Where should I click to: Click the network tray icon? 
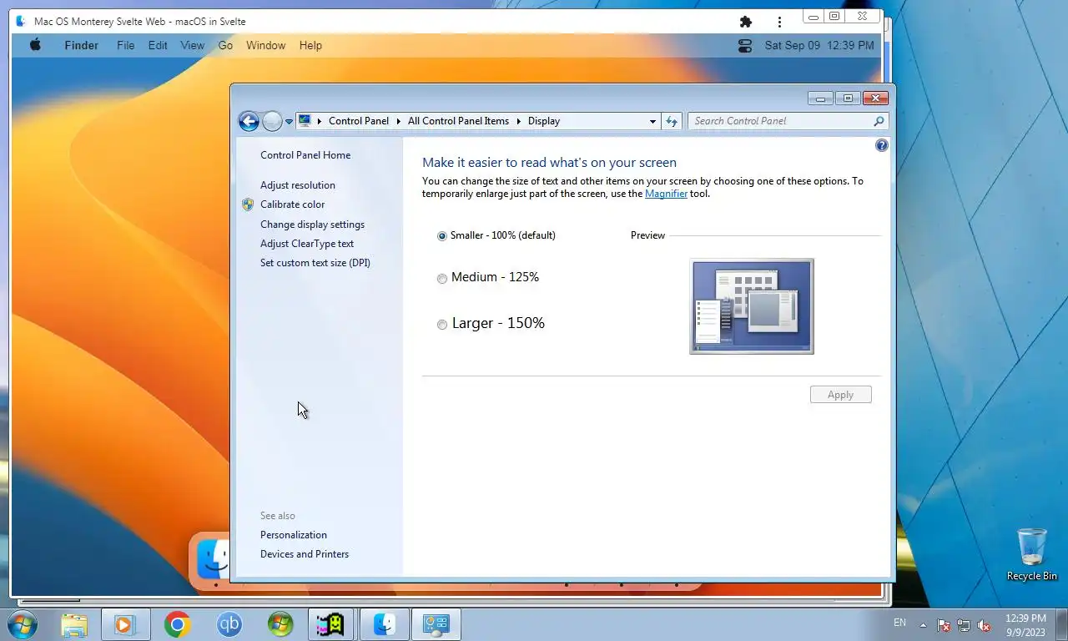coord(964,624)
